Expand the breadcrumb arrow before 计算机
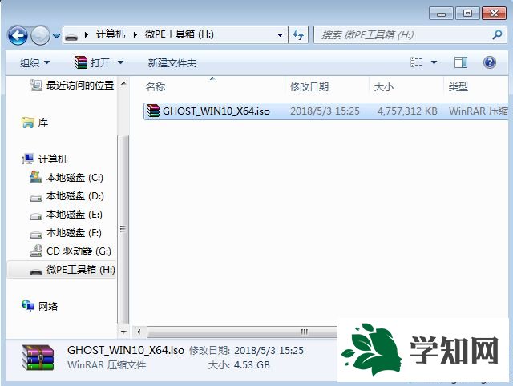 tap(87, 34)
